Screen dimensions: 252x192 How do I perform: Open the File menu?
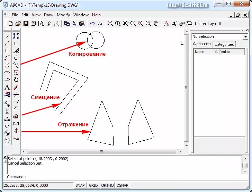click(15, 15)
